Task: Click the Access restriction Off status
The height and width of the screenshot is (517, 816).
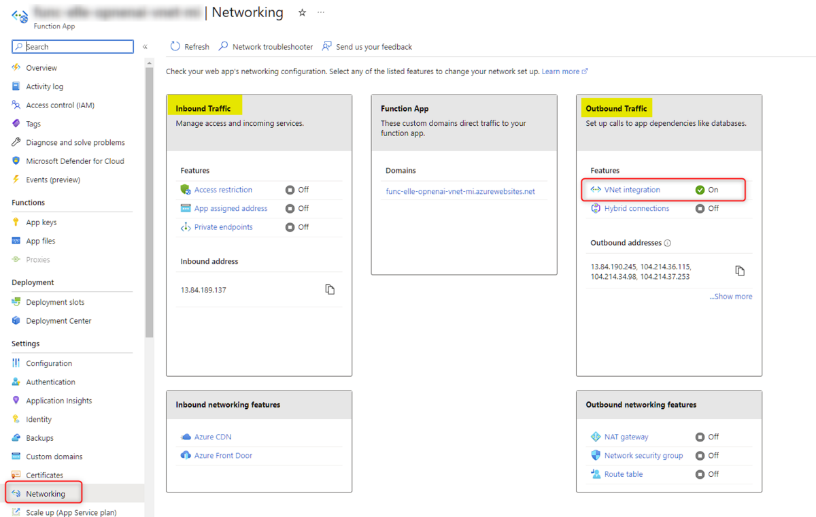Action: click(297, 190)
